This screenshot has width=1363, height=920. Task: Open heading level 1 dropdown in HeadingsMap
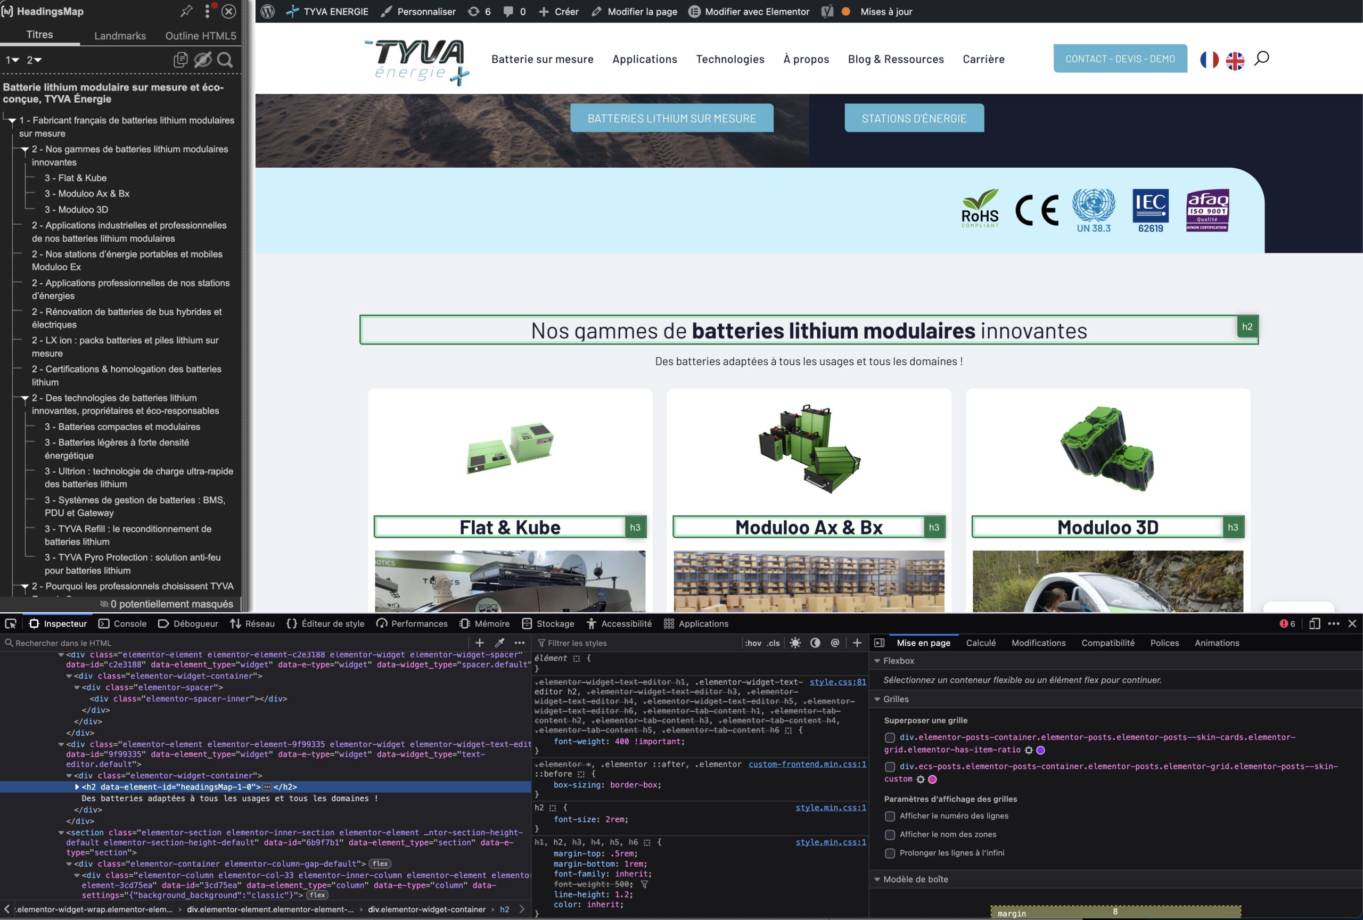[12, 60]
